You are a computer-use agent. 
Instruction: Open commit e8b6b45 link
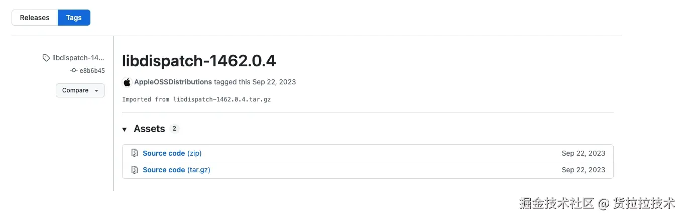pyautogui.click(x=92, y=71)
